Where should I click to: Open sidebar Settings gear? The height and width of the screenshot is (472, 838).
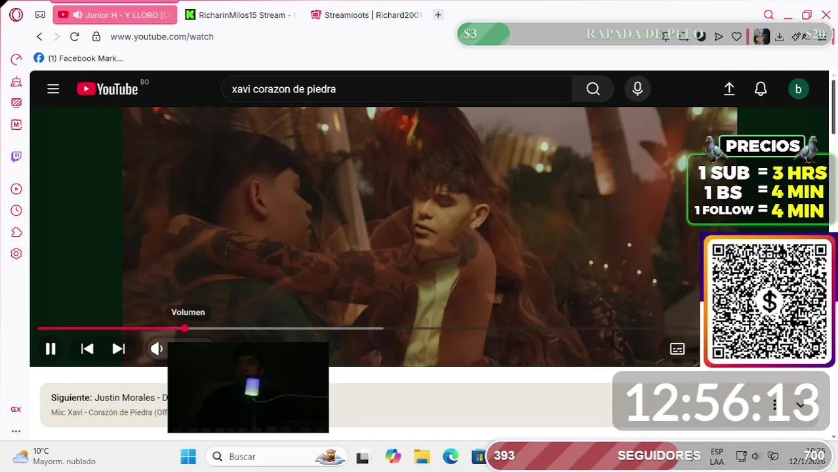click(16, 254)
